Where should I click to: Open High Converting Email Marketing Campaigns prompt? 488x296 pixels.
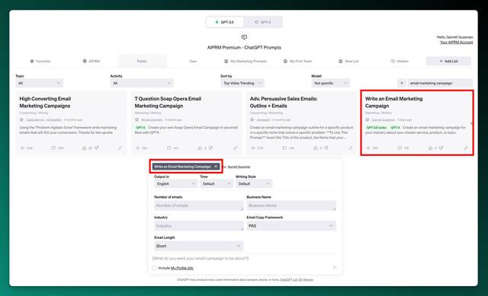(x=45, y=102)
